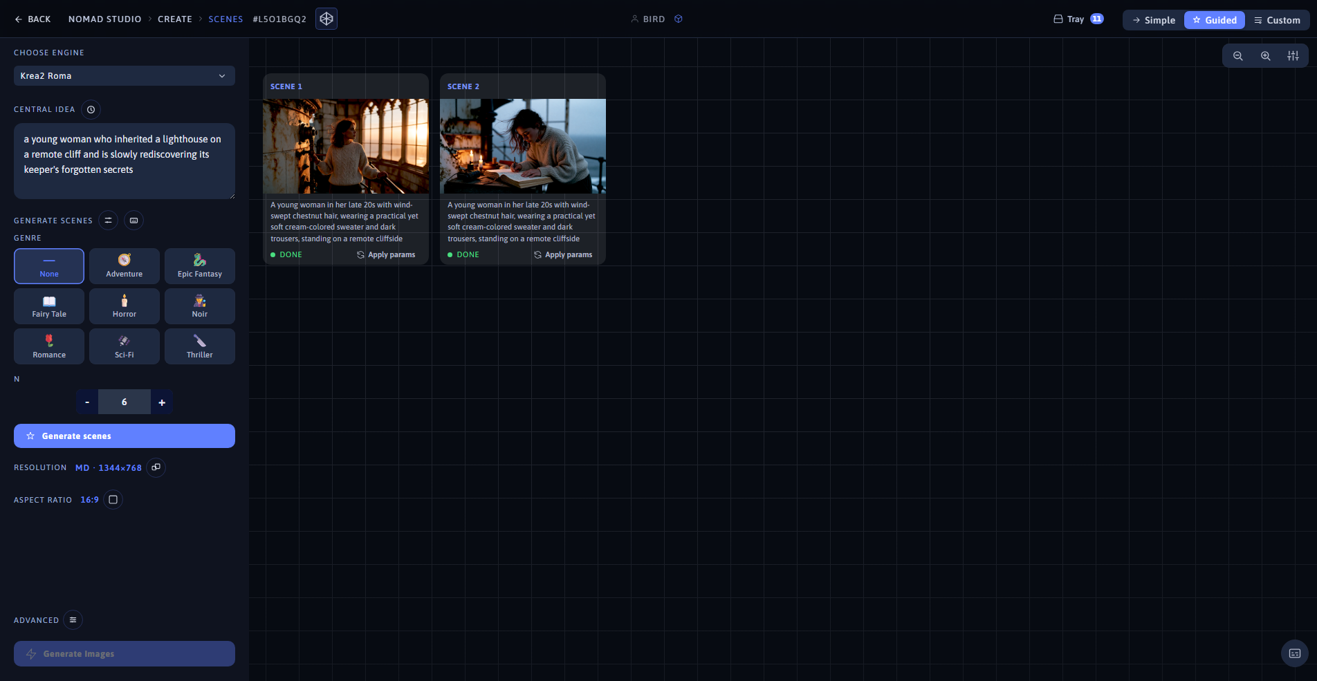Select the None genre

pyautogui.click(x=49, y=266)
